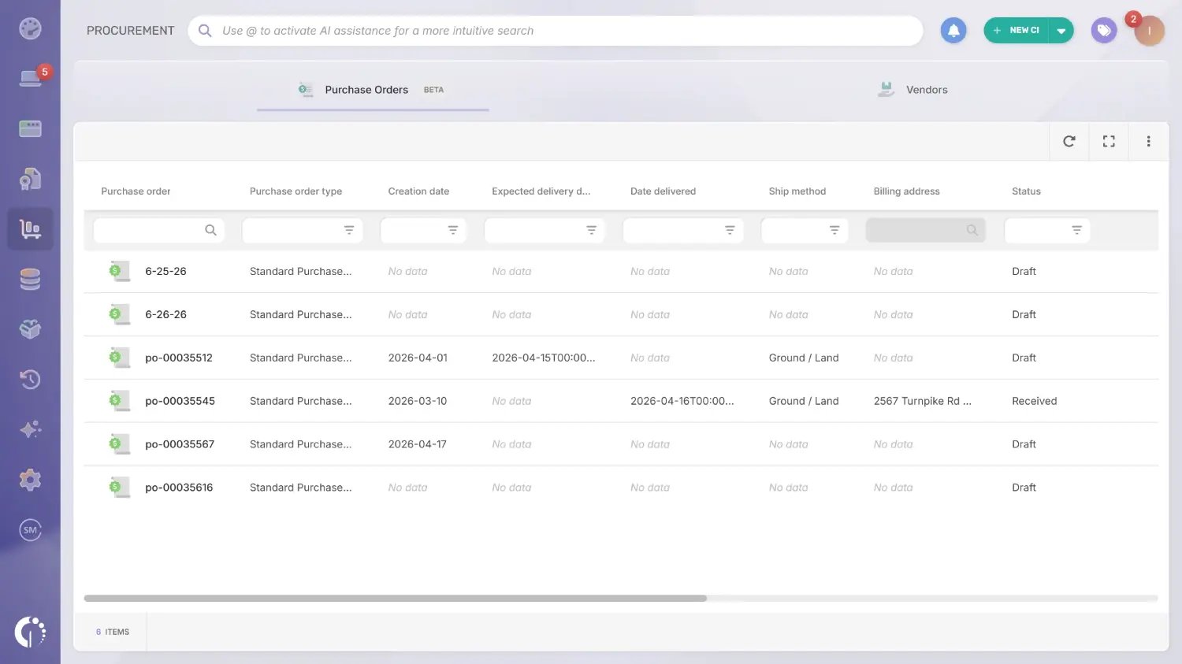Refresh the purchase orders table
This screenshot has height=664, width=1182.
[x=1069, y=141]
